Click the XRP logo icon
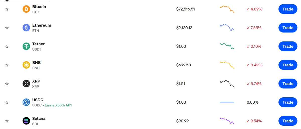 [26, 84]
